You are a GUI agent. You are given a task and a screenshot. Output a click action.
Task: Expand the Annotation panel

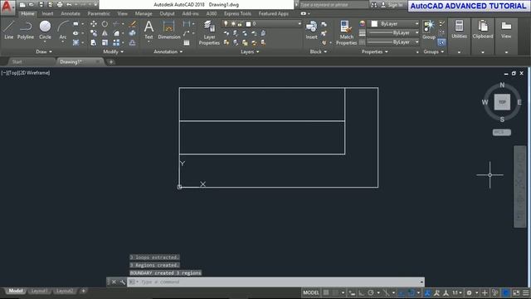168,51
